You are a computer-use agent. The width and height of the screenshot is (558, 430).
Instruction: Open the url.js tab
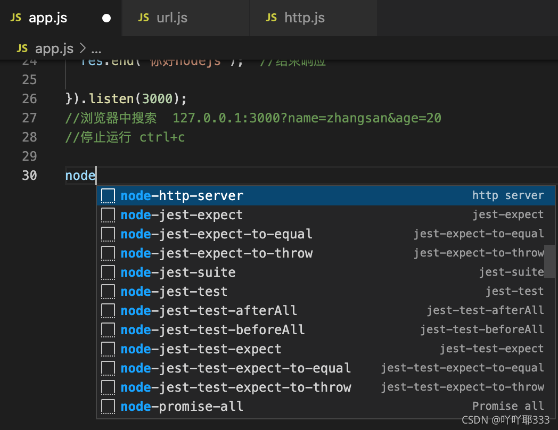click(x=186, y=18)
